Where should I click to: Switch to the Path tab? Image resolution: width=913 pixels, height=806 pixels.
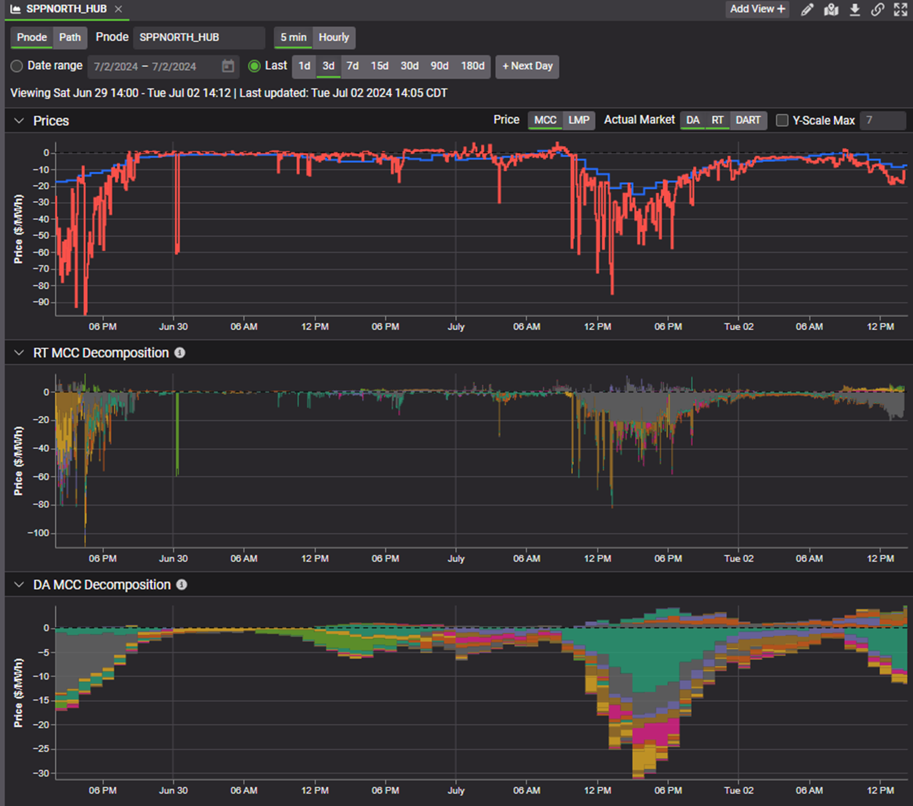(70, 37)
